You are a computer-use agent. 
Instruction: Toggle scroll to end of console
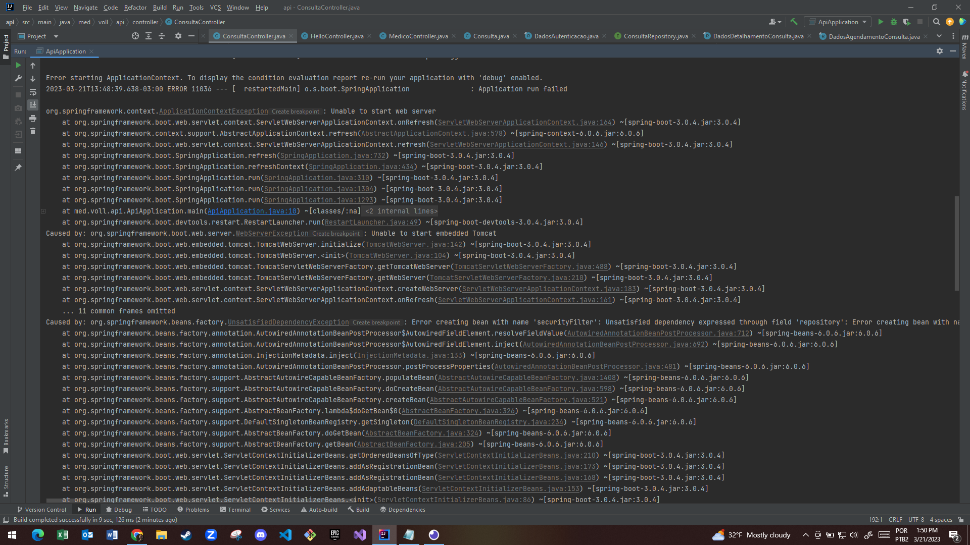(33, 105)
